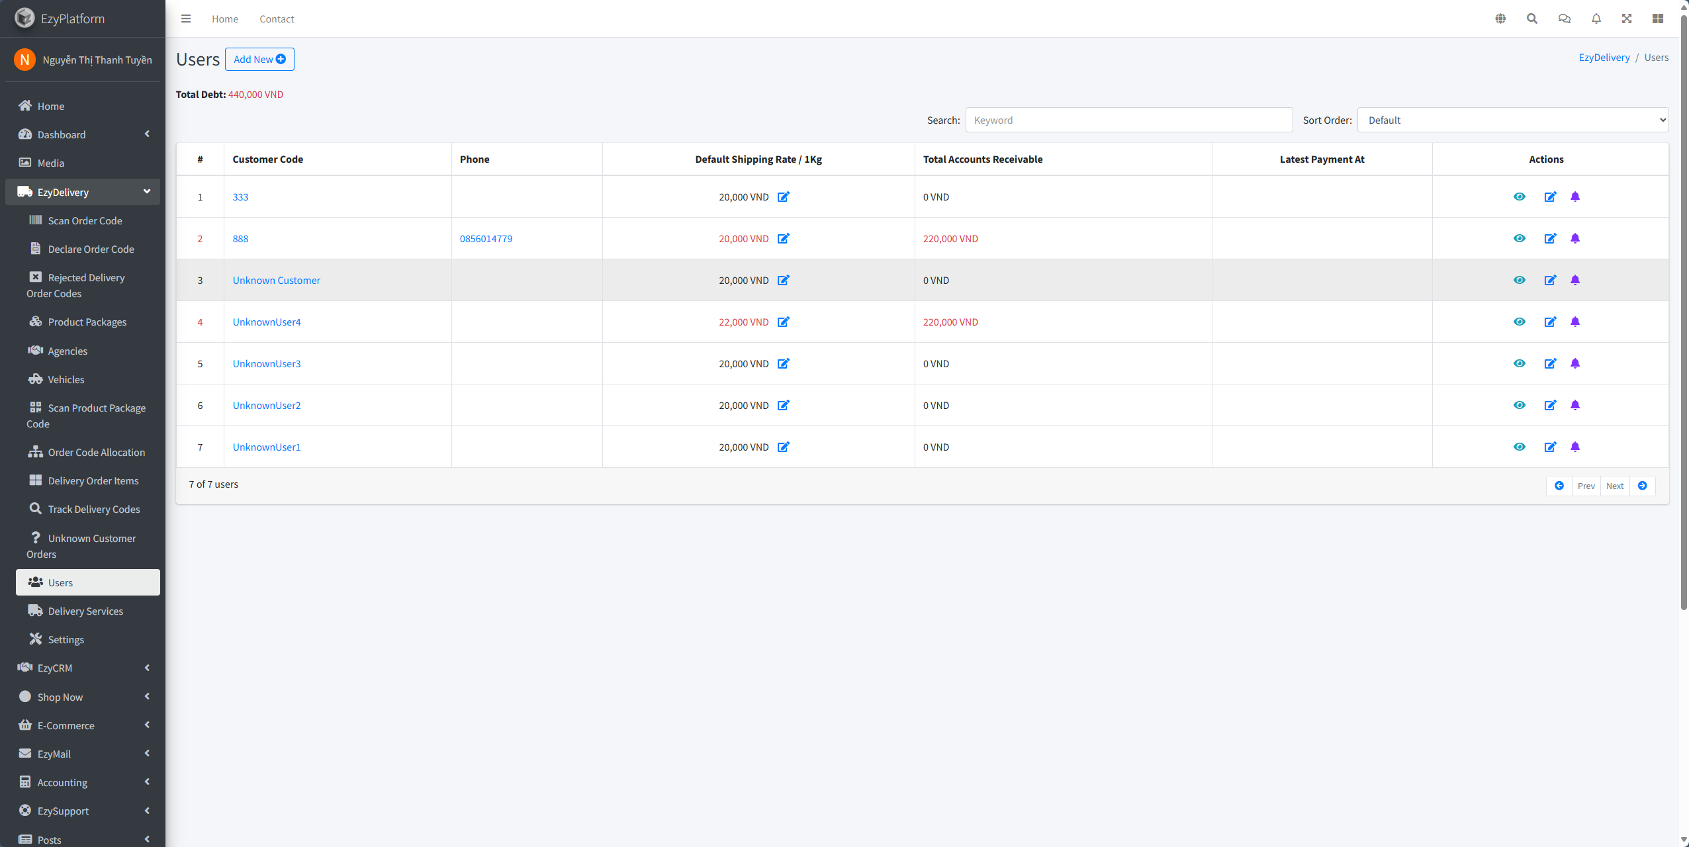Screen dimensions: 1689x847
Task: Click the EzyDelivery breadcrumb link
Action: click(x=1604, y=58)
